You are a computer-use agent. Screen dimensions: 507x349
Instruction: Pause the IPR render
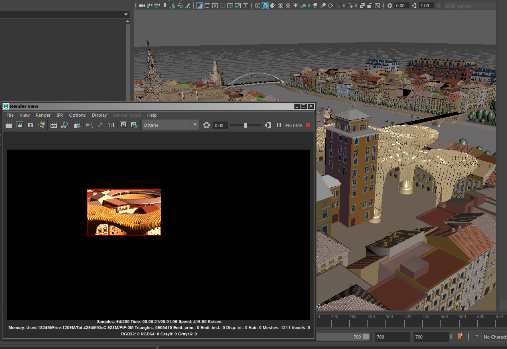279,125
